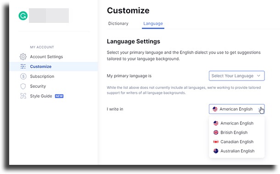Image resolution: width=280 pixels, height=174 pixels.
Task: Click the Account Settings gear icon
Action: [x=23, y=57]
